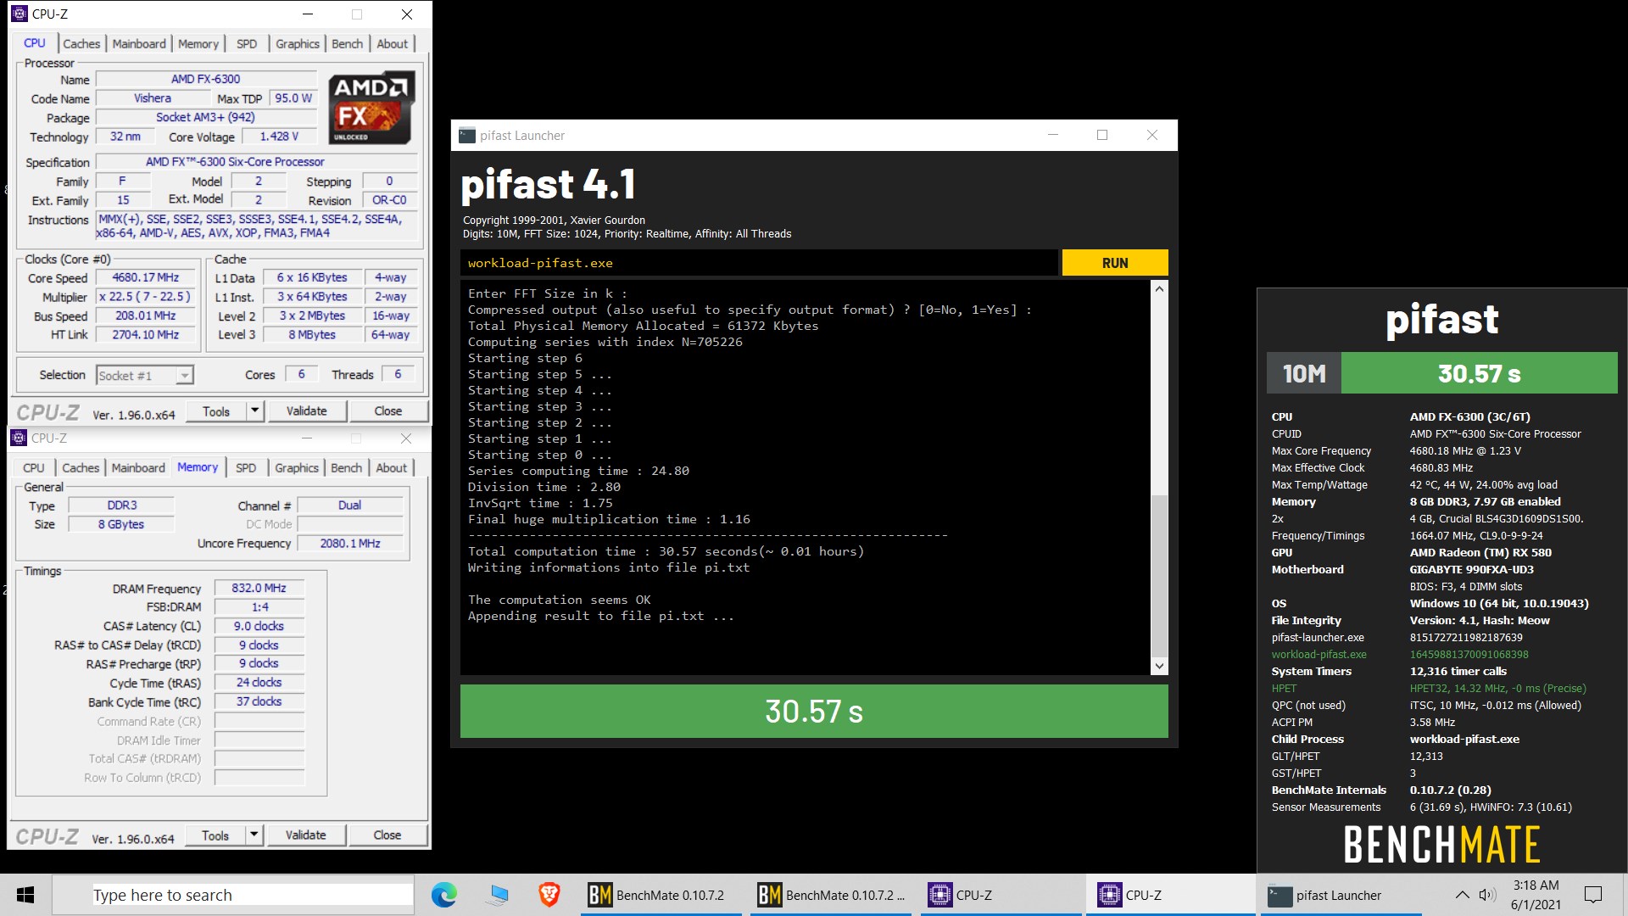Expand the Socket #1 selection dropdown
Viewport: 1628px width, 916px height.
(x=185, y=376)
